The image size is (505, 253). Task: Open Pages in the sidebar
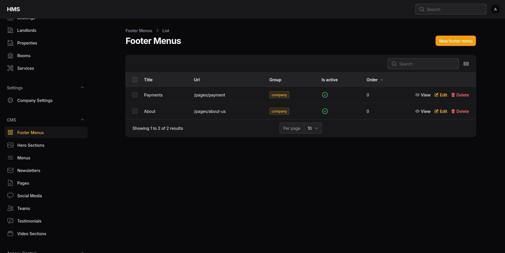[x=23, y=183]
